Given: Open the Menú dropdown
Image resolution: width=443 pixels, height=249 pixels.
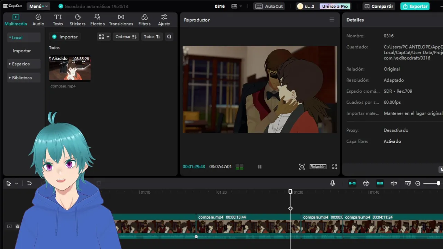Looking at the screenshot, I should tap(38, 6).
